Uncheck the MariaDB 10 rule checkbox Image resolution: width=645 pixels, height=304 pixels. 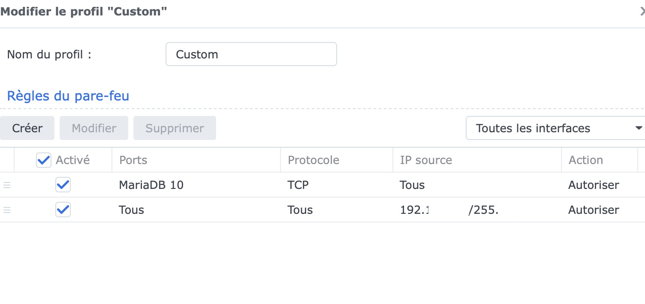coord(63,185)
